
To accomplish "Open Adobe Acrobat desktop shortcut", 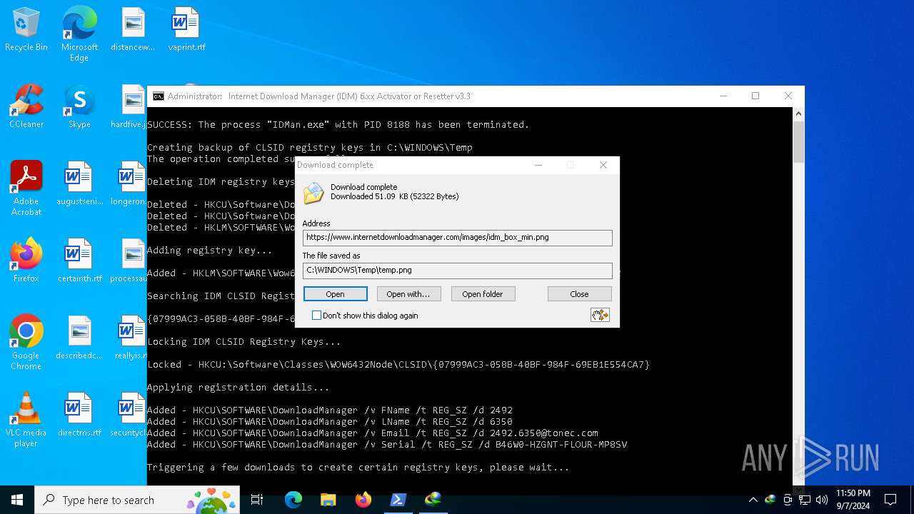I will [x=26, y=188].
